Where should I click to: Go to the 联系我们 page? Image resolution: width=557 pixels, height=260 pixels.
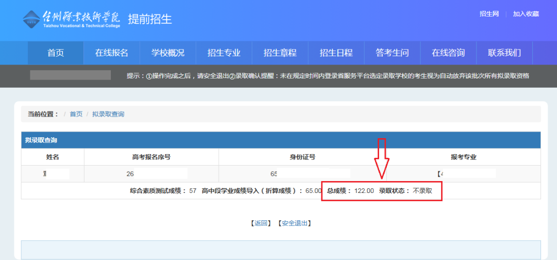[504, 53]
